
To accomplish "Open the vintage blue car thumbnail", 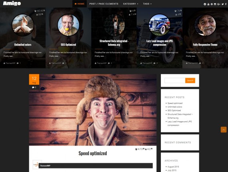I will (x=160, y=25).
